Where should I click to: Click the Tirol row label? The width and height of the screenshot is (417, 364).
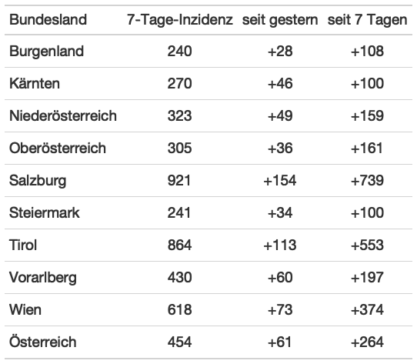(x=23, y=245)
